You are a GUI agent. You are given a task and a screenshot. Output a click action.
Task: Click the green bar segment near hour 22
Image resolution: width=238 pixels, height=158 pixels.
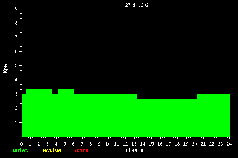pyautogui.click(x=213, y=115)
